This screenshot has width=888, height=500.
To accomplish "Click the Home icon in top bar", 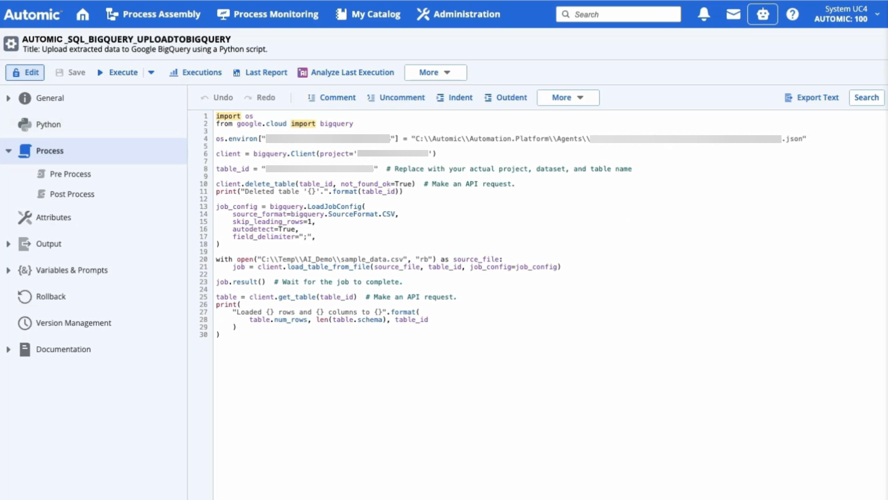I will (x=82, y=14).
